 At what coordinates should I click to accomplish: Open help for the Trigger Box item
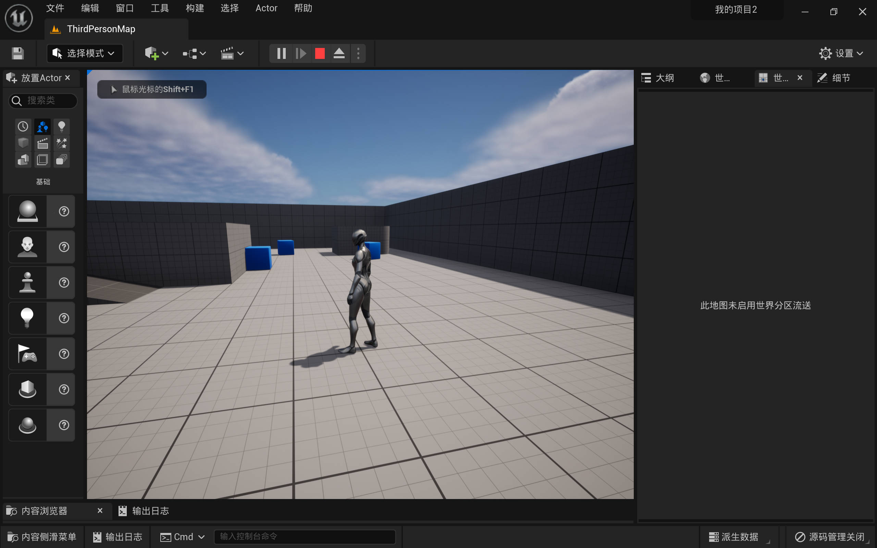[x=64, y=389]
